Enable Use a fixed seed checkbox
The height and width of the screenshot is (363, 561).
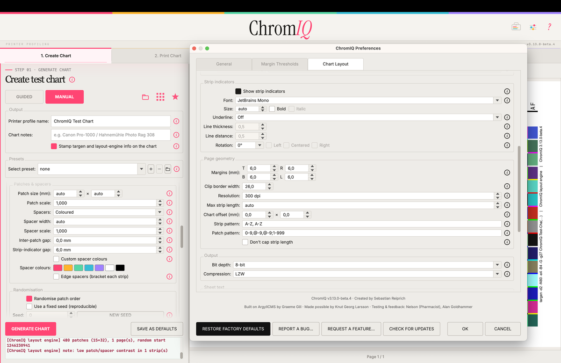(29, 307)
